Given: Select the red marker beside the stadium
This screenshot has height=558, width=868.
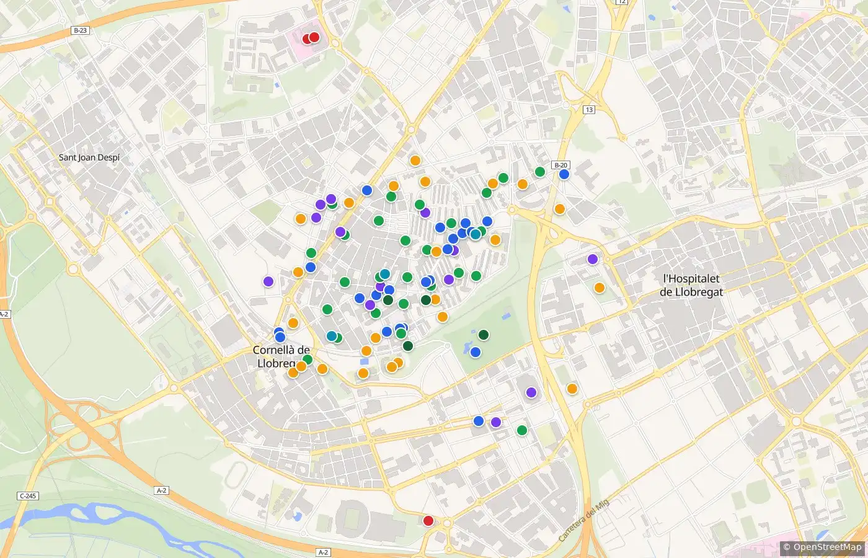Looking at the screenshot, I should point(428,521).
